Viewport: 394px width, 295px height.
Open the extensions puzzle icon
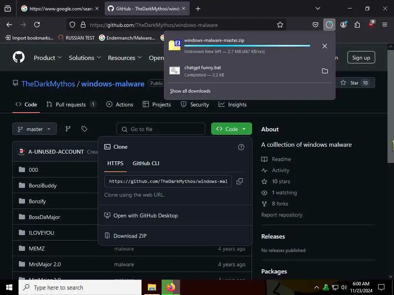[x=357, y=25]
